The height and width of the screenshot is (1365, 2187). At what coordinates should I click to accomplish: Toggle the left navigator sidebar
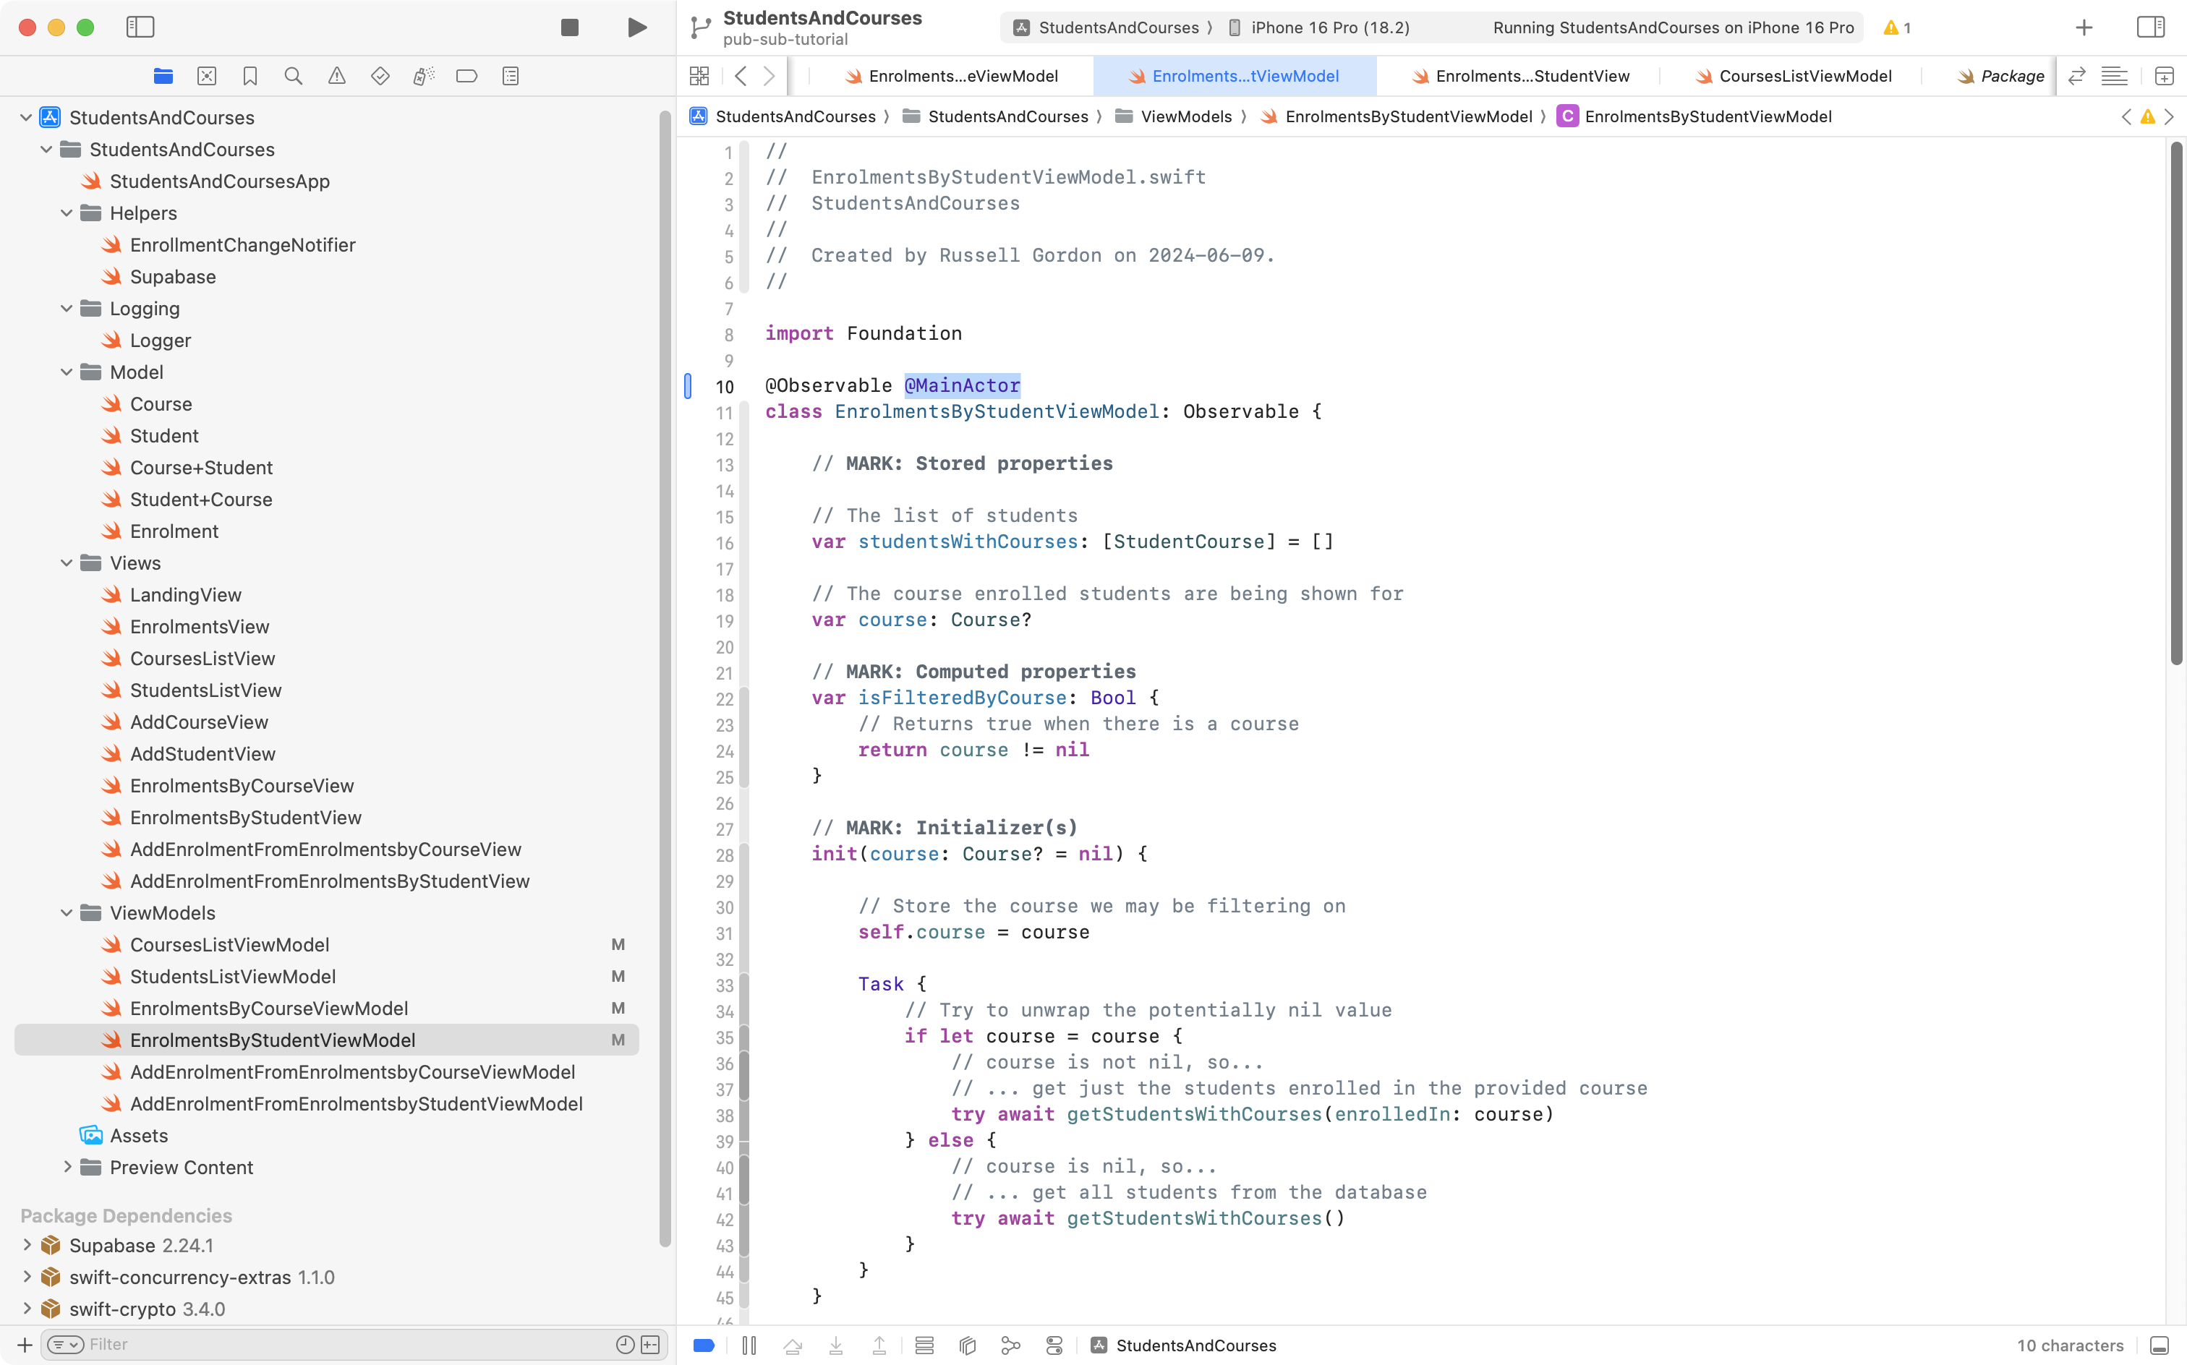pyautogui.click(x=140, y=27)
